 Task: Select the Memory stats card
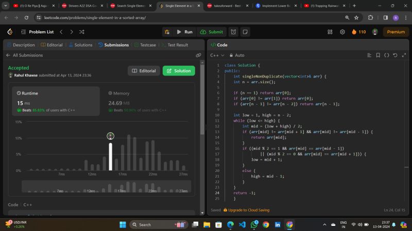(147, 101)
